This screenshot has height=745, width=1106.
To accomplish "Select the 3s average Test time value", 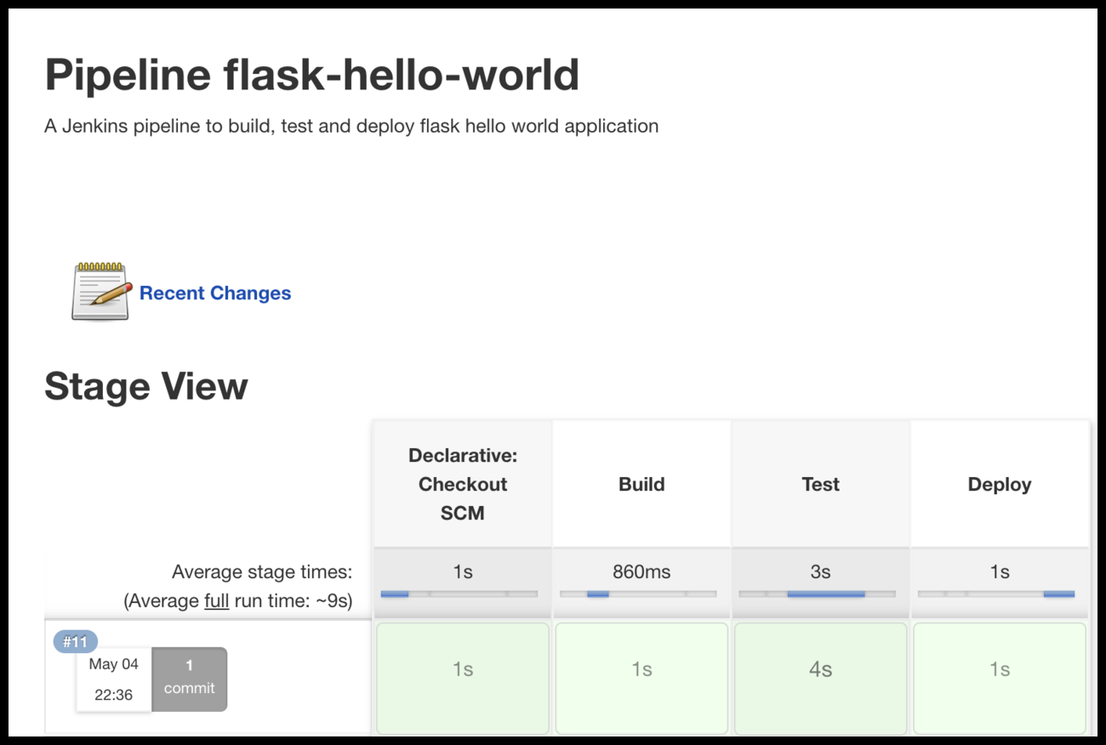I will pos(820,572).
